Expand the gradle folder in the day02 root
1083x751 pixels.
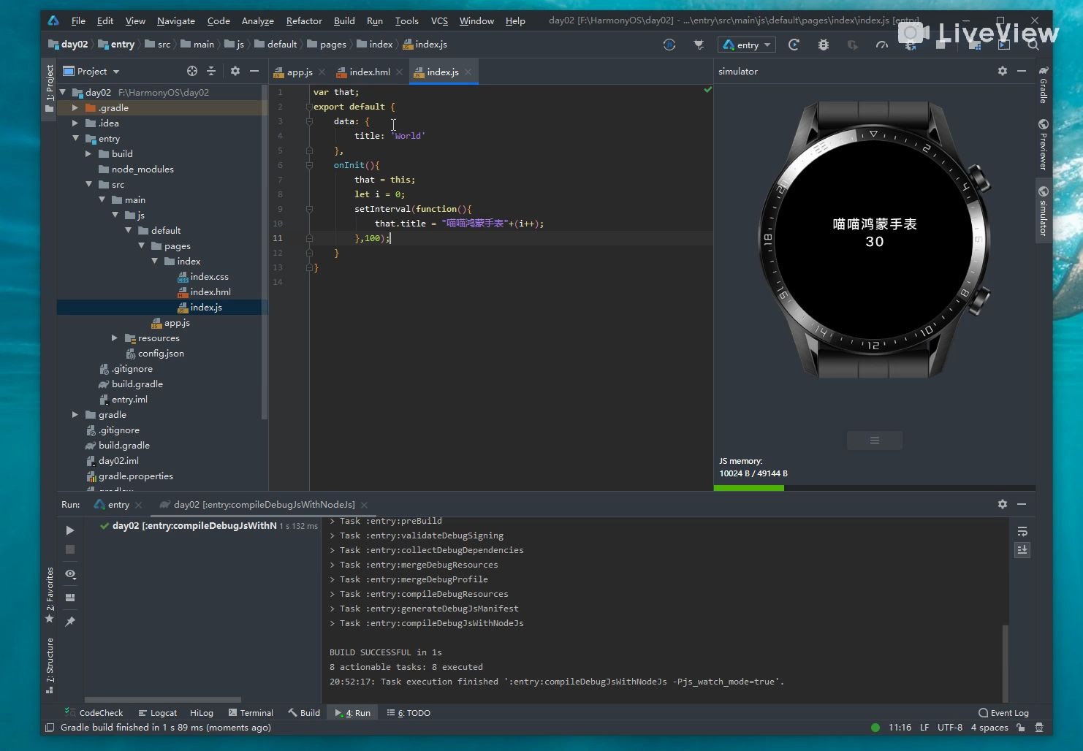(75, 414)
